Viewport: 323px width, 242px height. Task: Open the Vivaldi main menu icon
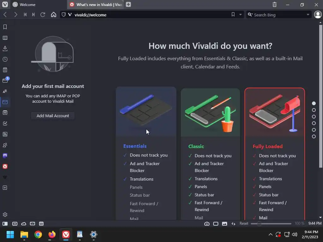[x=5, y=4]
